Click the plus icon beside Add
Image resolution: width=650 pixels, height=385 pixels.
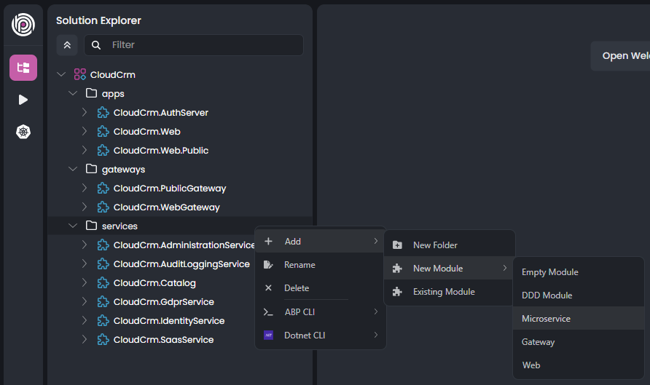pos(268,242)
